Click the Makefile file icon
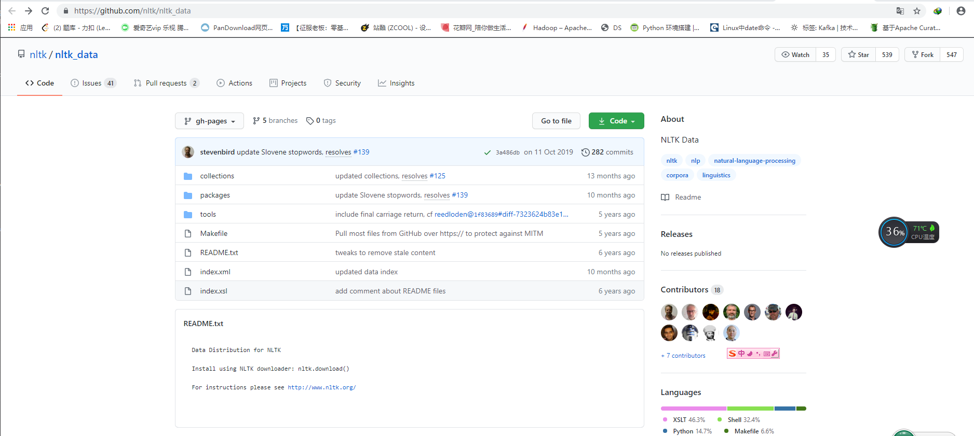The width and height of the screenshot is (974, 436). [188, 234]
